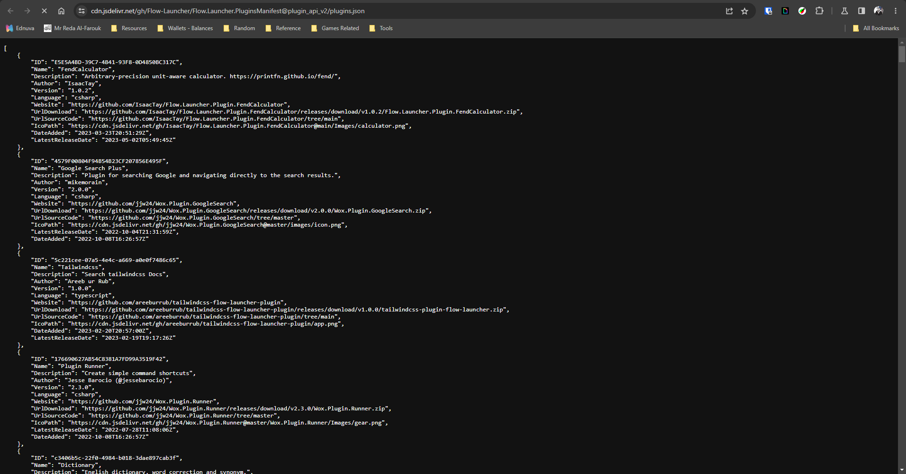Stop loading via the X icon
The image size is (906, 474).
coord(44,10)
